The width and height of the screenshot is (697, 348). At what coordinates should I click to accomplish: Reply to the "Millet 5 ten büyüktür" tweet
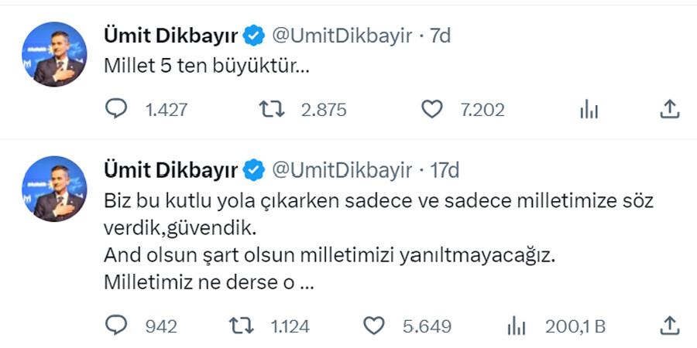click(116, 110)
